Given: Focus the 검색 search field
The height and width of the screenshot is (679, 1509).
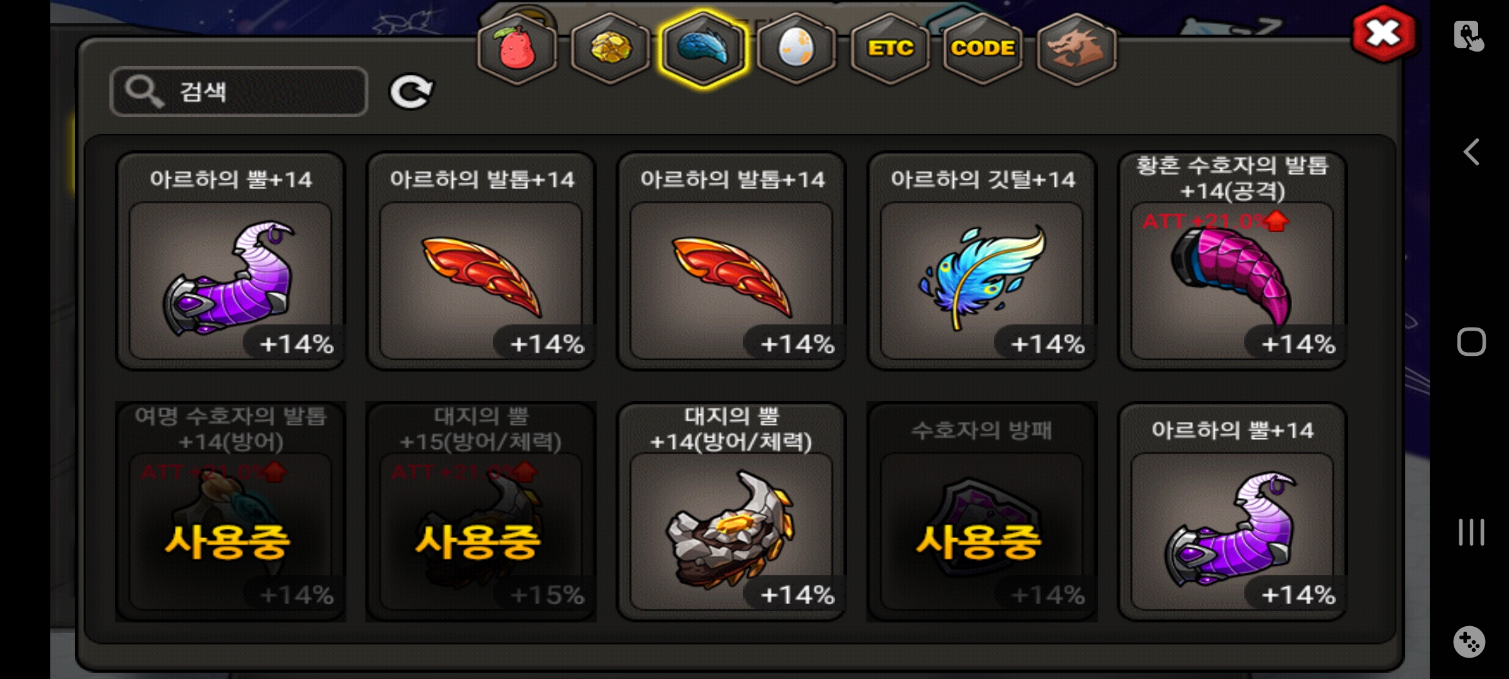Looking at the screenshot, I should (239, 92).
